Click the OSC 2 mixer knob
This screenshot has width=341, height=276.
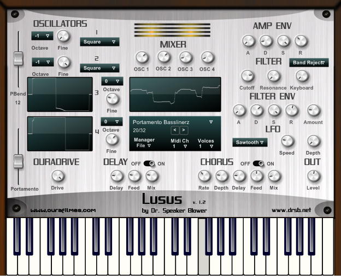click(164, 57)
